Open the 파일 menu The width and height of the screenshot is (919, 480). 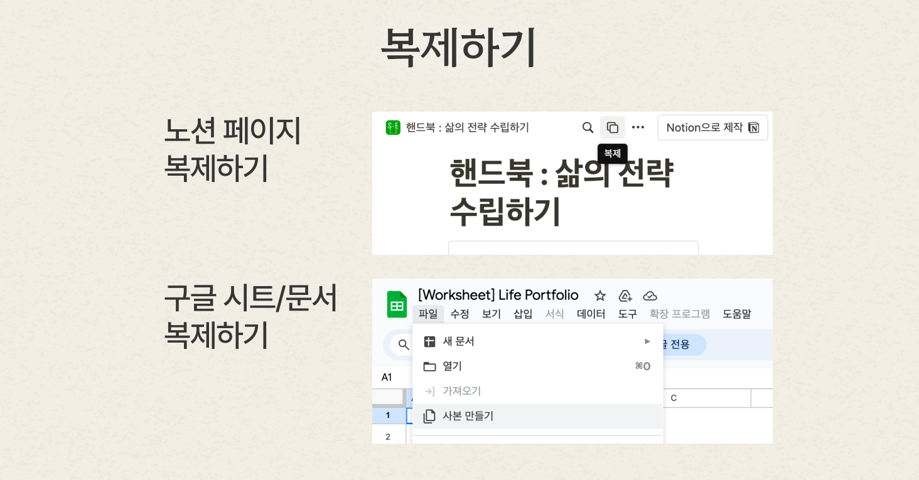click(428, 314)
